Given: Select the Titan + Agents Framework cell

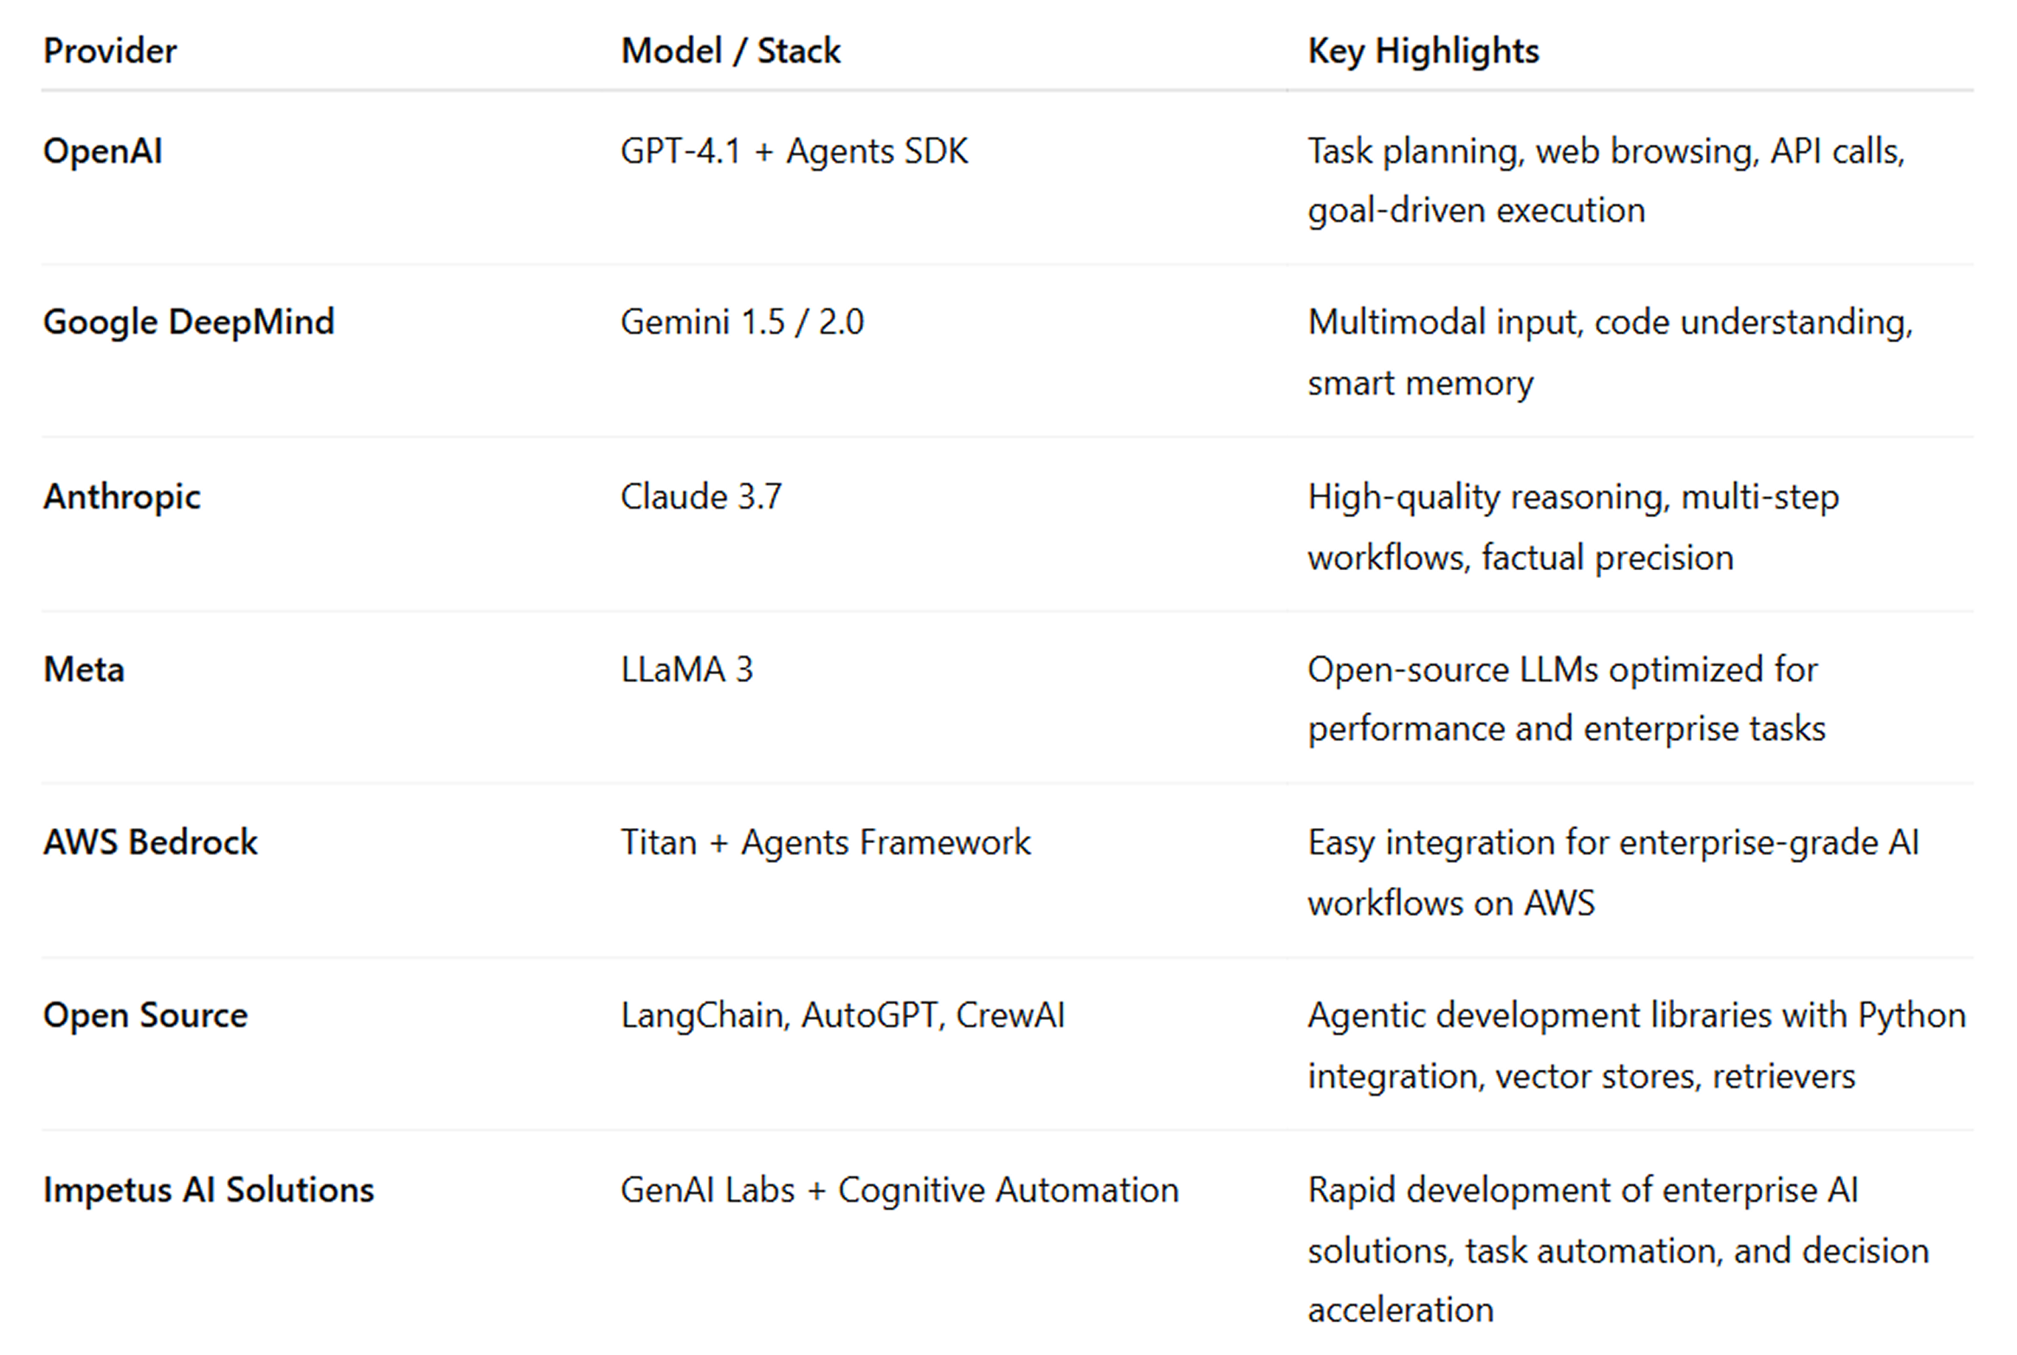Looking at the screenshot, I should click(825, 843).
